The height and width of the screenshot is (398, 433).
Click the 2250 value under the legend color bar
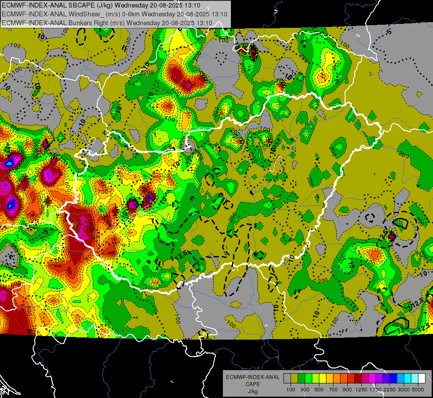[x=390, y=390]
